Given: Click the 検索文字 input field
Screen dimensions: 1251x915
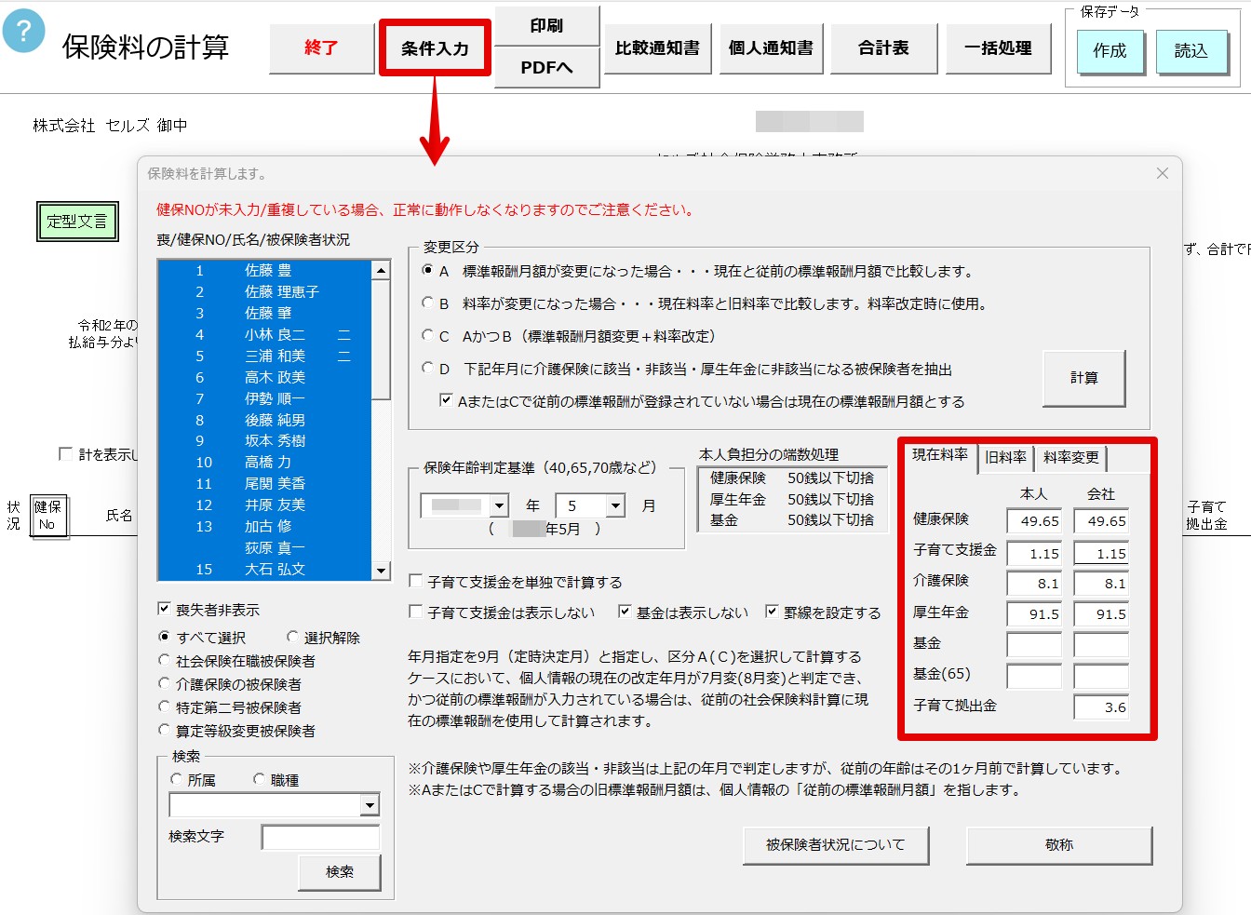Looking at the screenshot, I should (321, 837).
